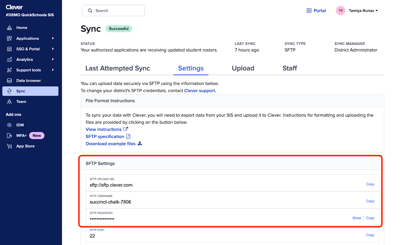Image resolution: width=403 pixels, height=245 pixels.
Task: Click the masked SFTP password dots
Action: [102, 219]
